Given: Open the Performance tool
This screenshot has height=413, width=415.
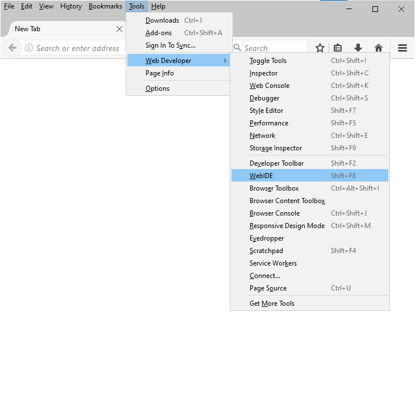Looking at the screenshot, I should 310,123.
